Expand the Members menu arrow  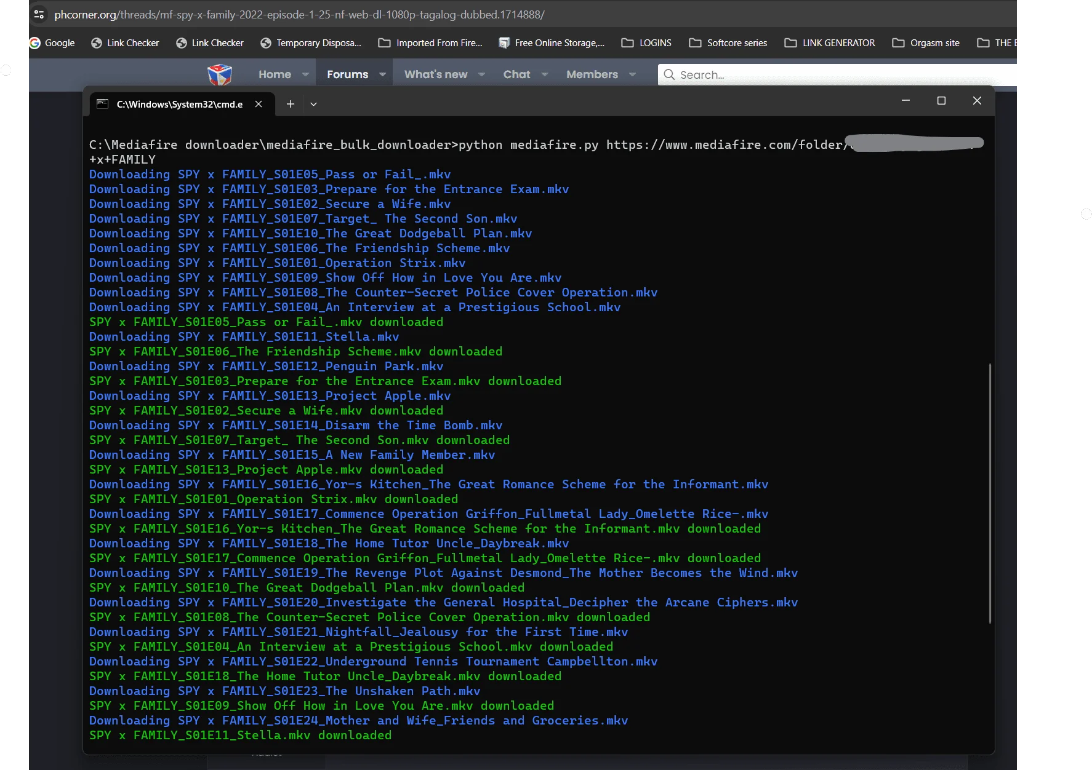(x=632, y=74)
